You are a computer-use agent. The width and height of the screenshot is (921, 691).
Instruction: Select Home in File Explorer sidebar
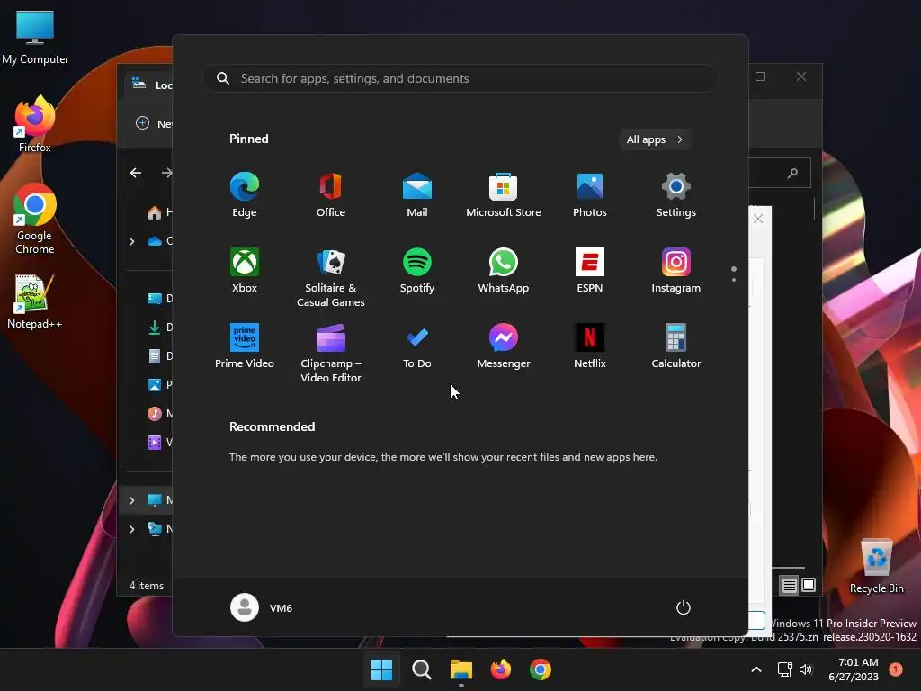(158, 212)
